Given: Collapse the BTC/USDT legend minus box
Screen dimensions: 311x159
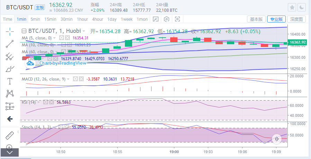Looking at the screenshot, I should click(24, 31).
